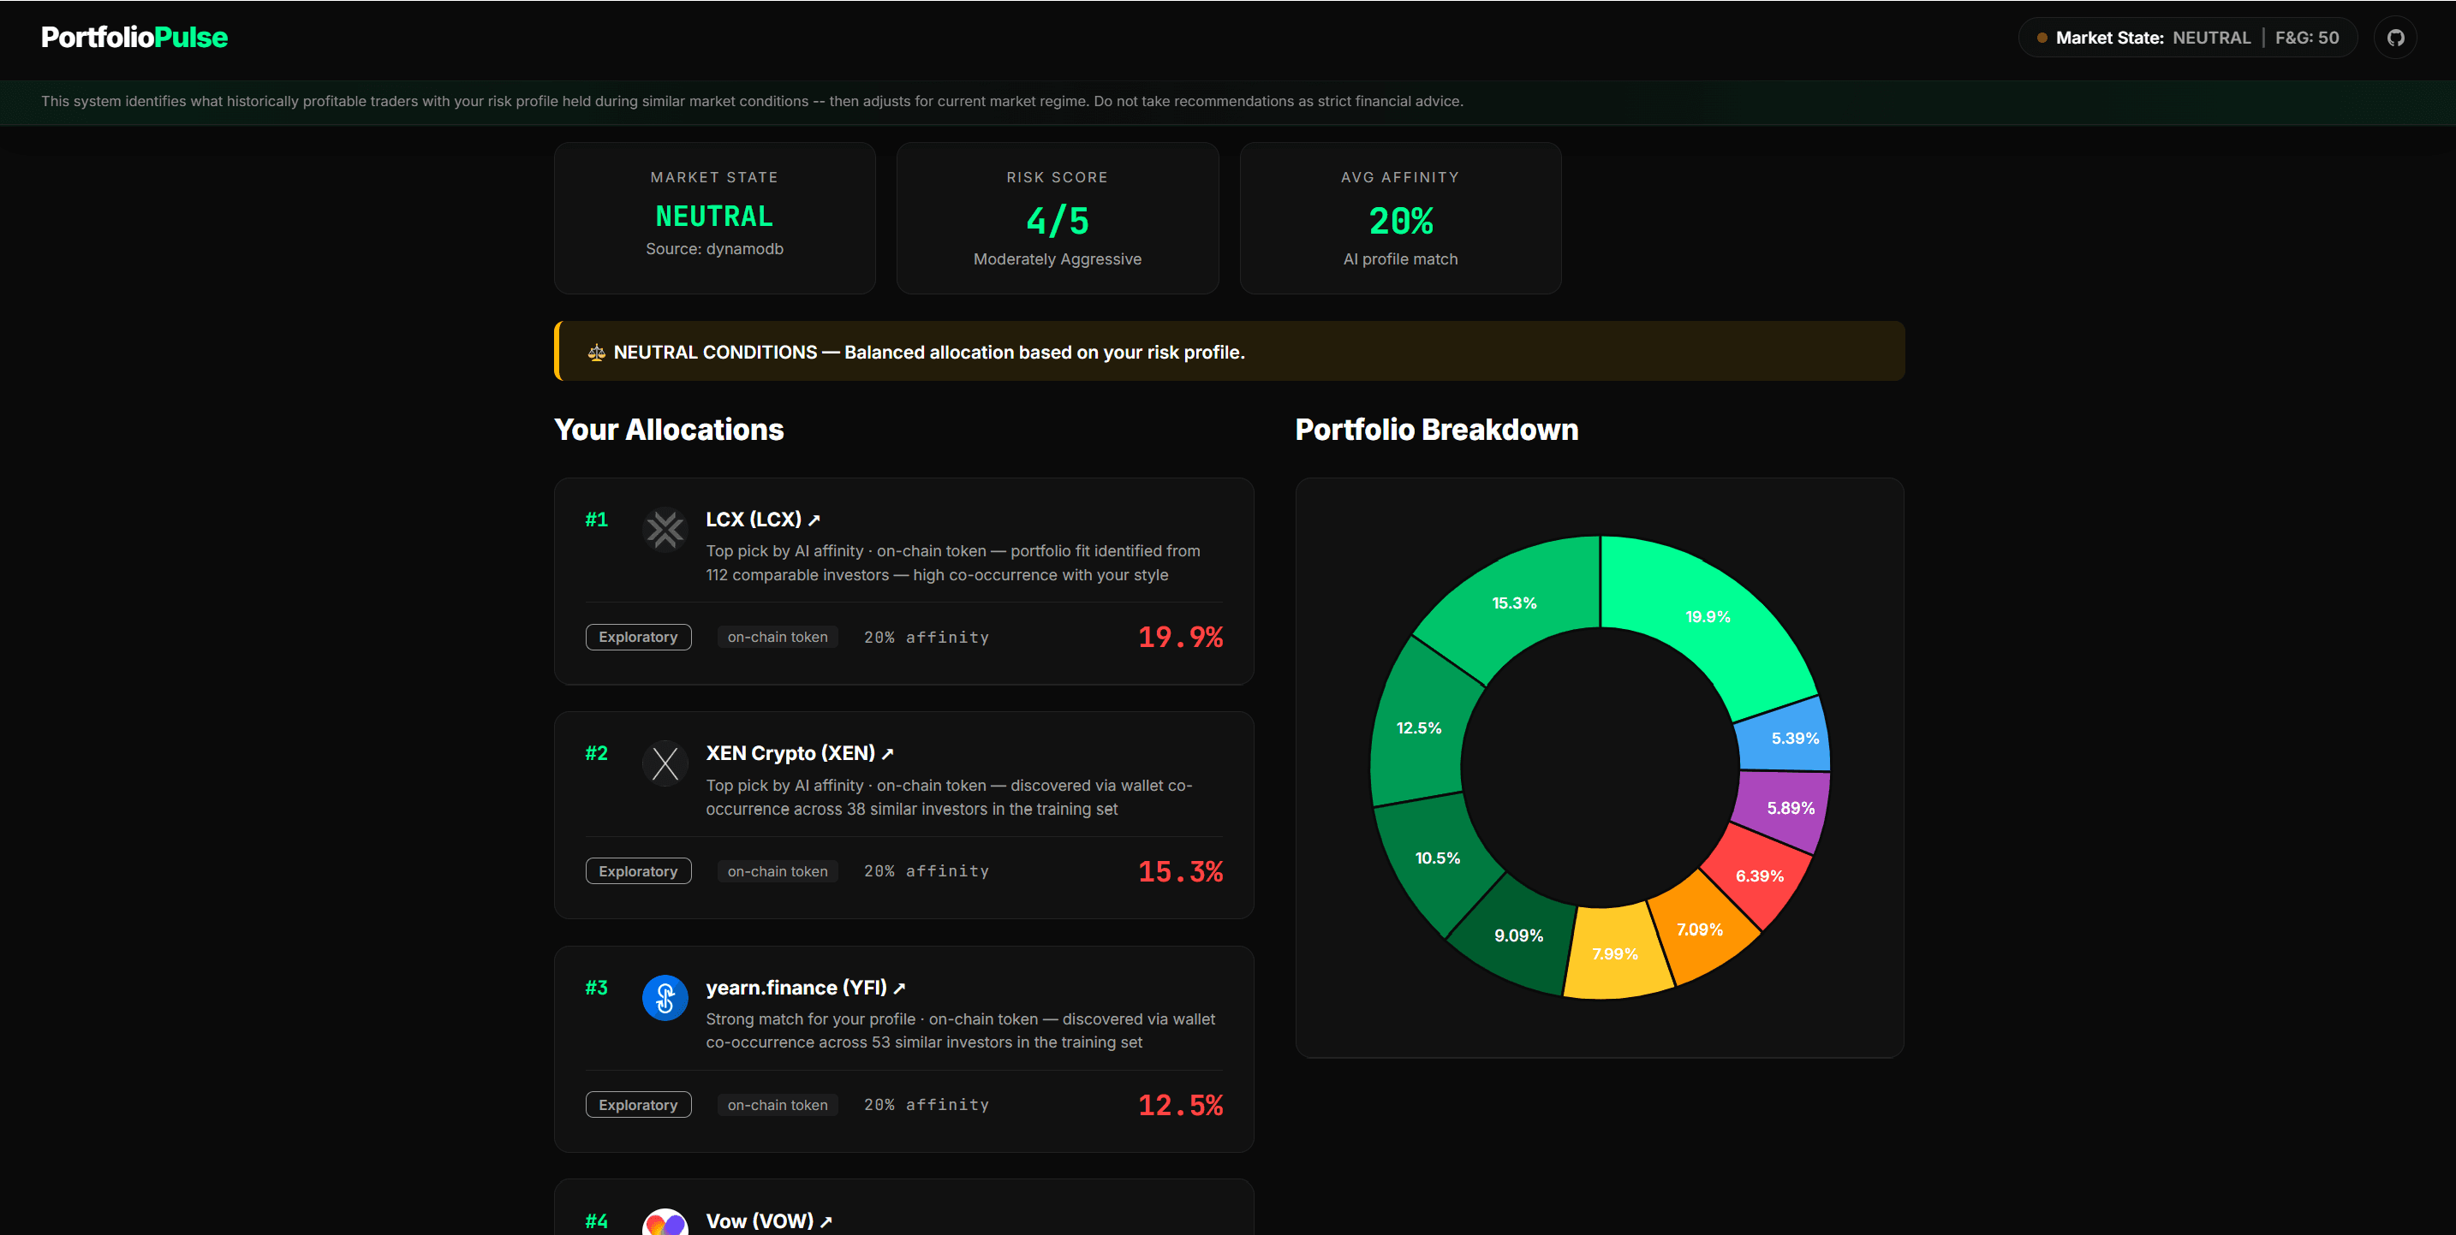
Task: Click the external link arrow next to LCX
Action: click(x=814, y=520)
